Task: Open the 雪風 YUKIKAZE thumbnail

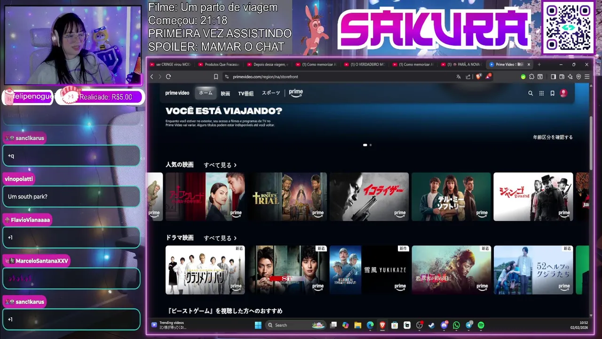Action: [x=369, y=270]
